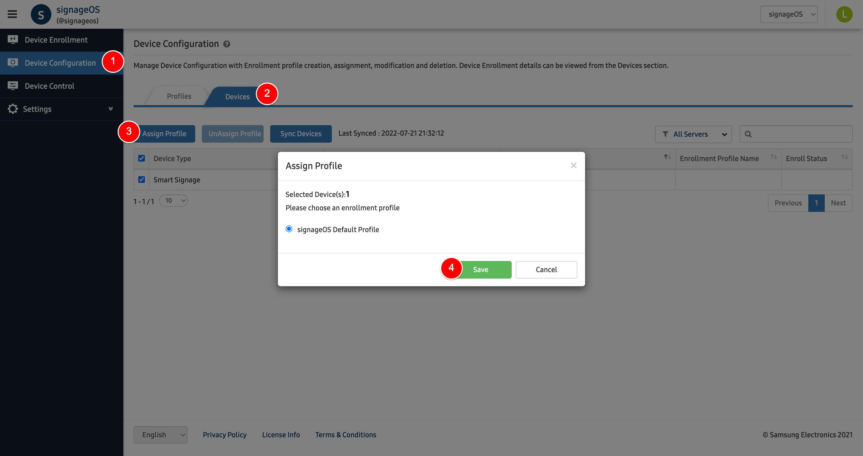Screen dimensions: 863x456
Task: Uncheck the Smart Signage row checkbox
Action: pos(141,180)
